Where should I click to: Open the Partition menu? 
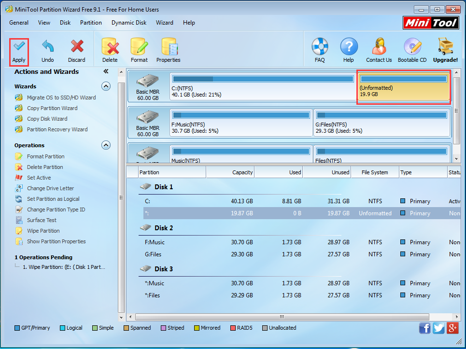(91, 23)
